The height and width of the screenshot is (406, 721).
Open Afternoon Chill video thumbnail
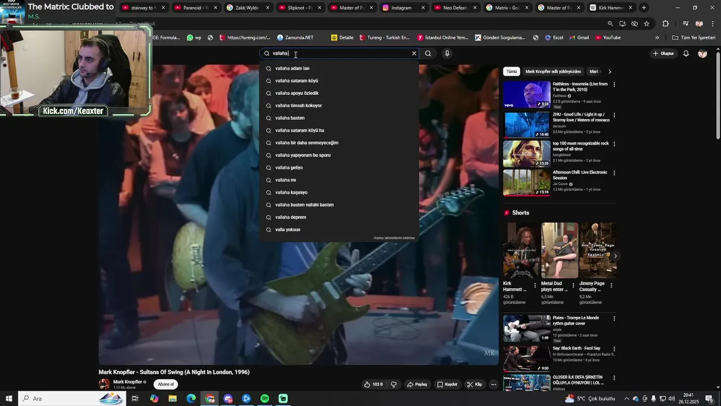click(527, 182)
